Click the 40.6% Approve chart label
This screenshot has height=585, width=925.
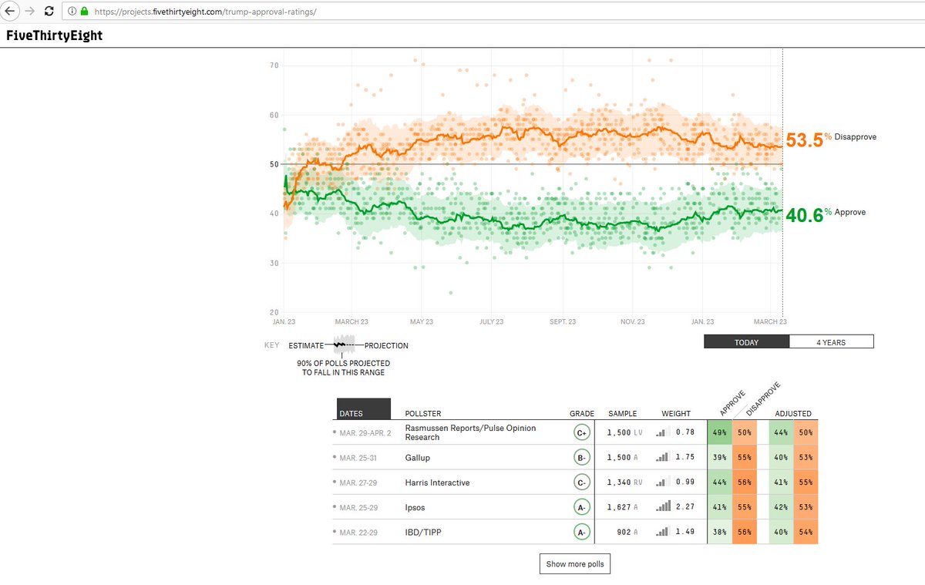point(826,214)
